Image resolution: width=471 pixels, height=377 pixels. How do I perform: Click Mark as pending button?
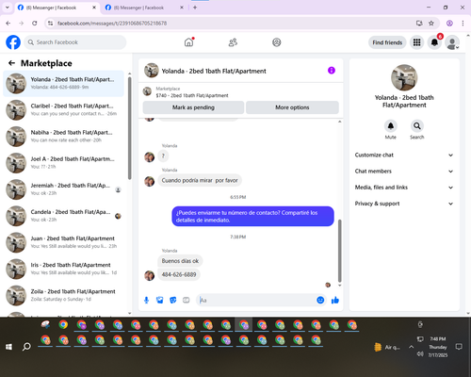[x=193, y=107]
